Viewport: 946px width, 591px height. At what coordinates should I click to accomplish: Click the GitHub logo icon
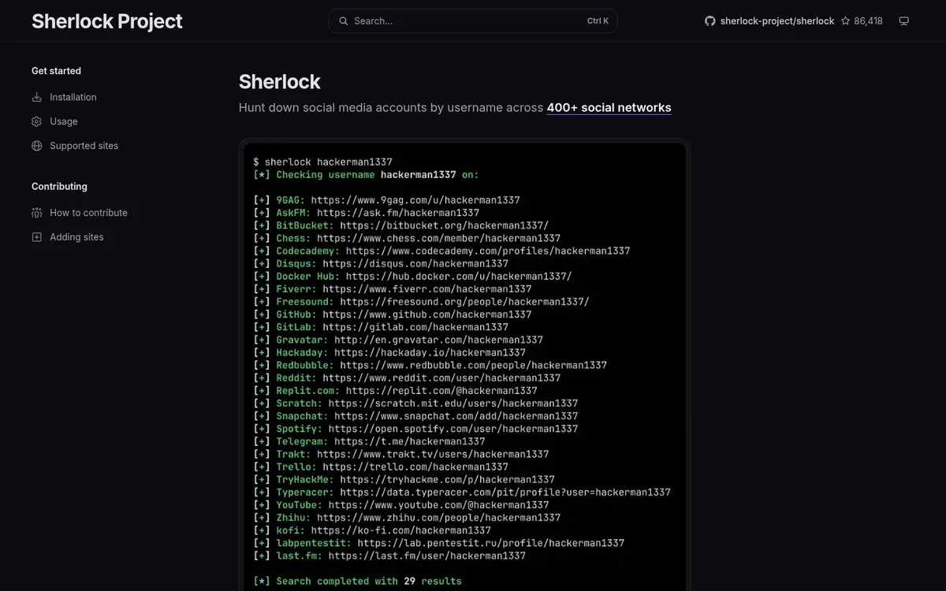coord(709,21)
